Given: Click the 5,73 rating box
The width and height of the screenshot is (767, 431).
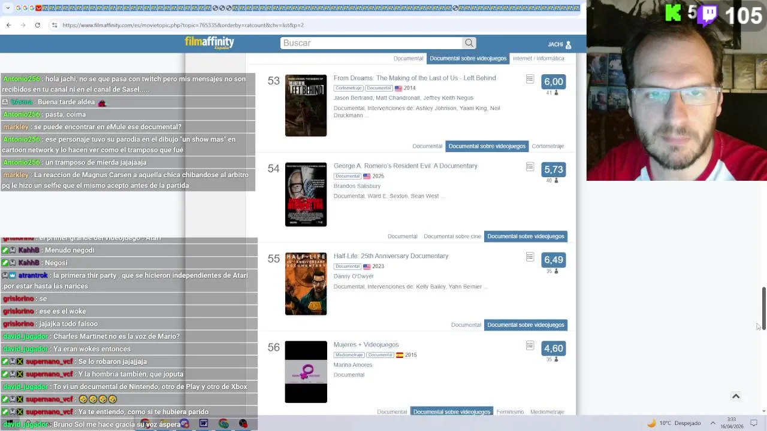Looking at the screenshot, I should (553, 169).
